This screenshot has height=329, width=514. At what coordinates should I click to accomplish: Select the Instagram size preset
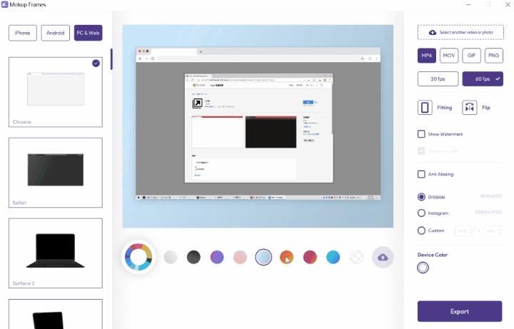point(421,213)
